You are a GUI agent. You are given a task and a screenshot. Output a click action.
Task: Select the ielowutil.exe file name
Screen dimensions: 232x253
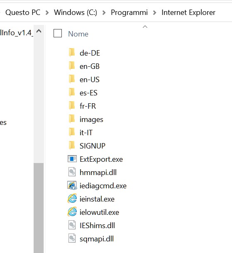pyautogui.click(x=99, y=212)
